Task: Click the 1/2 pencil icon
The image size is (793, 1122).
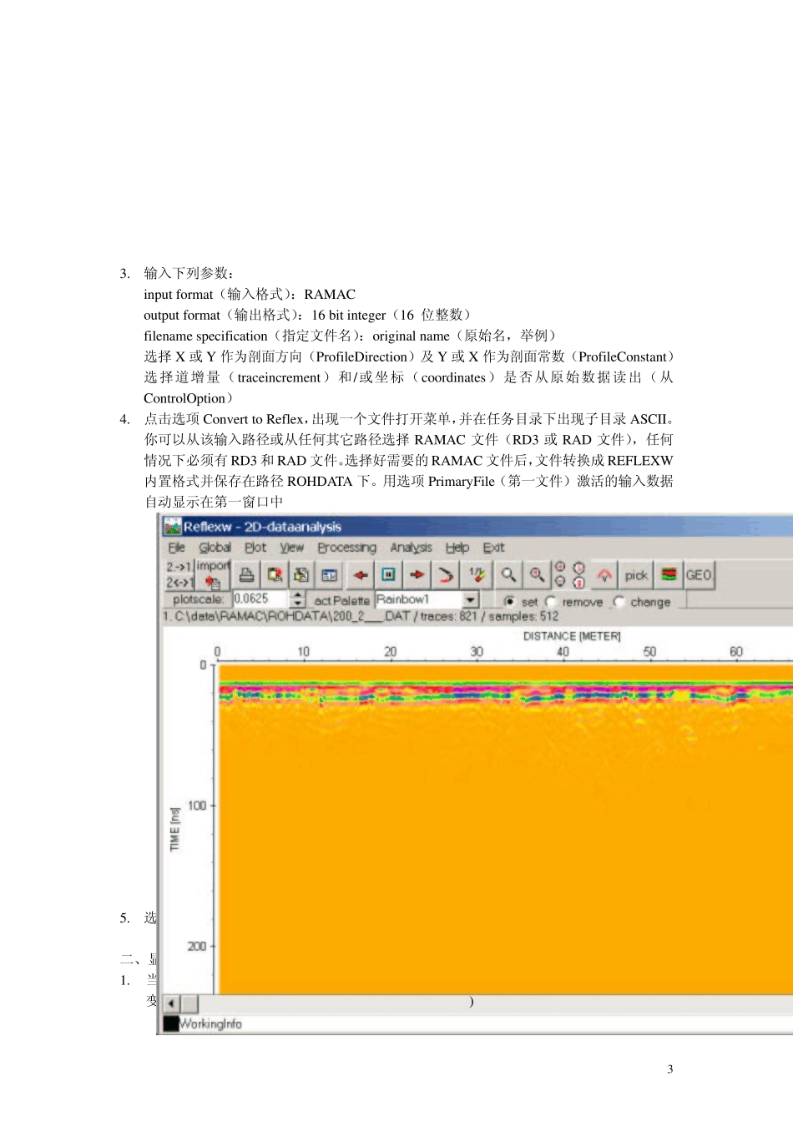Action: point(477,574)
